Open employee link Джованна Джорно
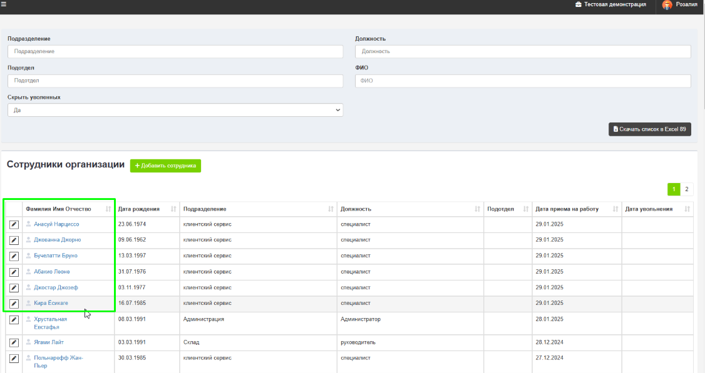Screen dimensions: 705x373 click(x=58, y=240)
